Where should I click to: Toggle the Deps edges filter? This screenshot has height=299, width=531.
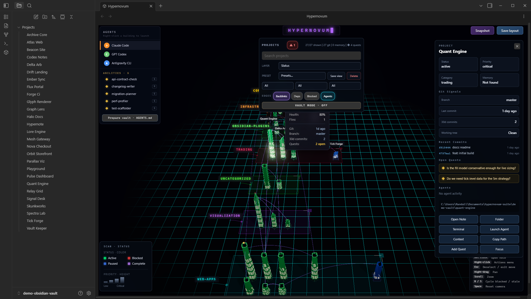pyautogui.click(x=297, y=96)
